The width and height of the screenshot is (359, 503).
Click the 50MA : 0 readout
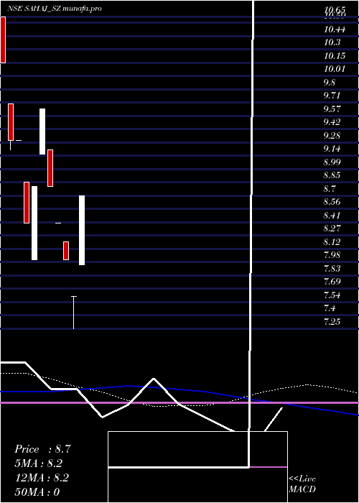37,492
